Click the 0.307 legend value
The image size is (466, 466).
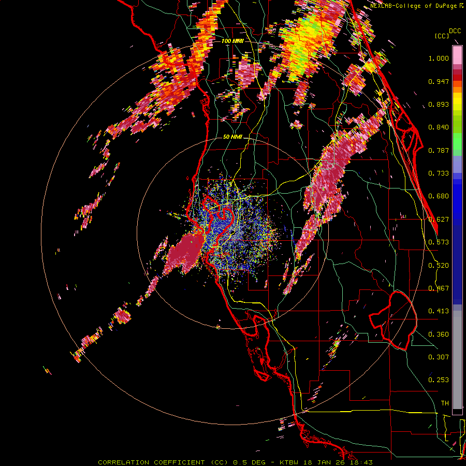(x=439, y=357)
